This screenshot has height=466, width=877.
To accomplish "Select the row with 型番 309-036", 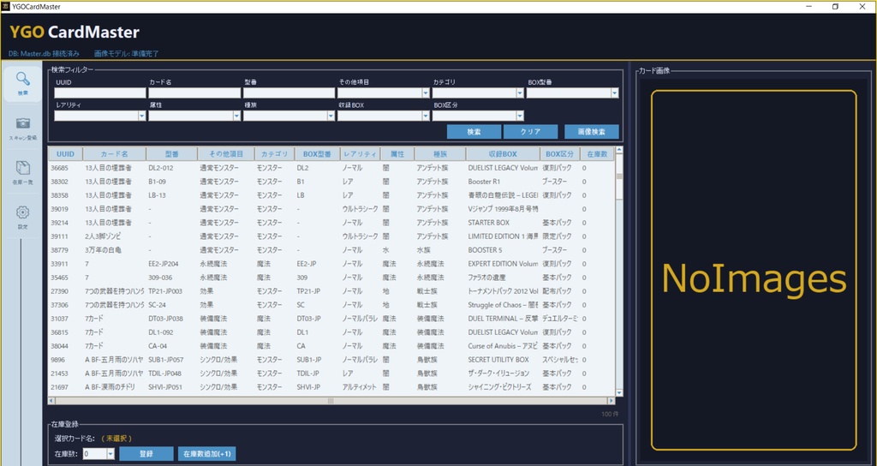I will pyautogui.click(x=331, y=278).
